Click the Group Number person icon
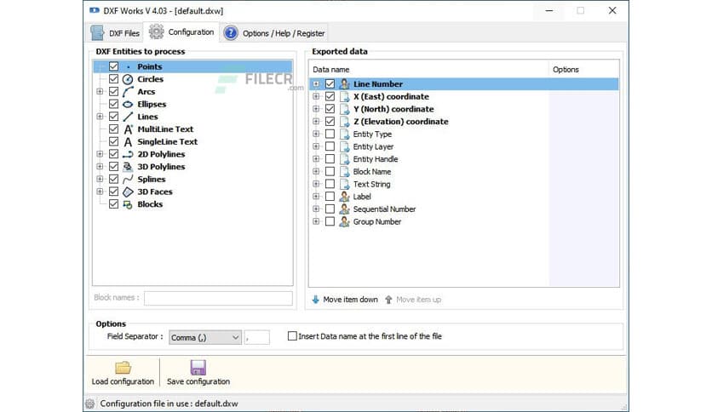The width and height of the screenshot is (712, 412). pyautogui.click(x=344, y=221)
